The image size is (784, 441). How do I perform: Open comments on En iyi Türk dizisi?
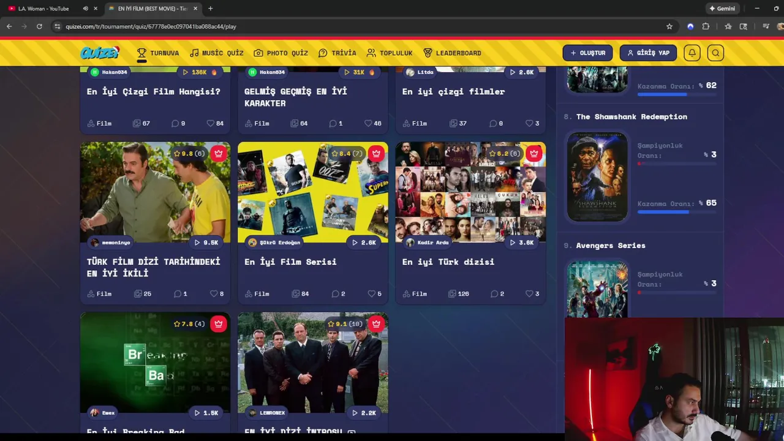point(497,293)
